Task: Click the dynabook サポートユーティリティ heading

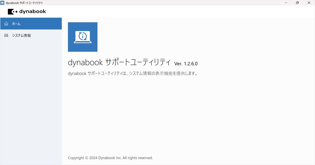Action: point(119,62)
